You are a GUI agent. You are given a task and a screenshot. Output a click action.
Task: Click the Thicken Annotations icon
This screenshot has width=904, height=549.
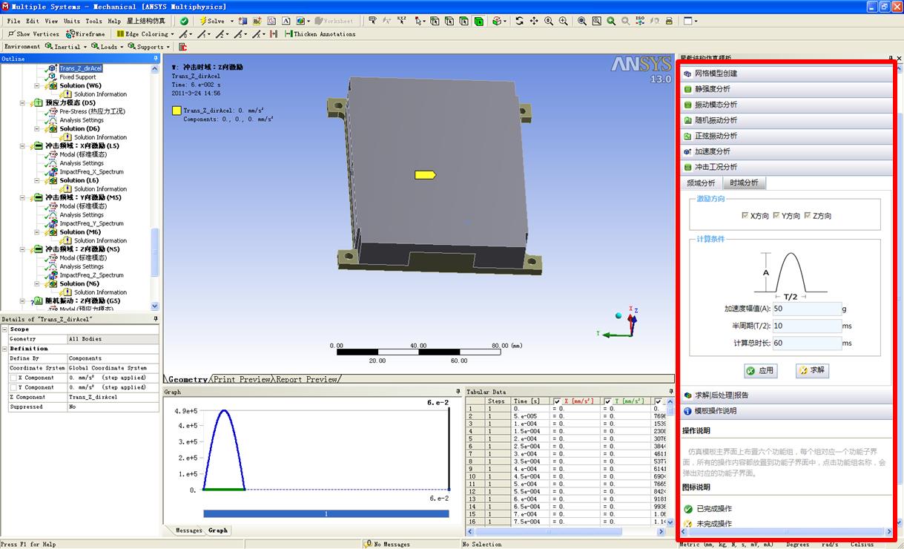click(x=289, y=34)
